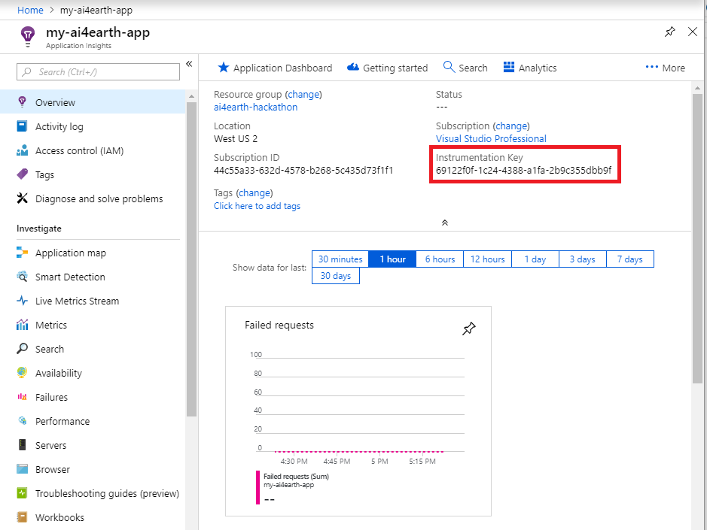
Task: Open Visual Studio Professional subscription
Action: 491,138
